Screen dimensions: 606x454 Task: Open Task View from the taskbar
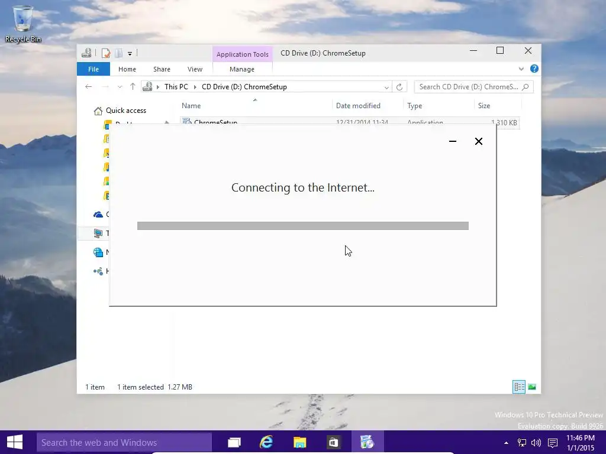[234, 442]
